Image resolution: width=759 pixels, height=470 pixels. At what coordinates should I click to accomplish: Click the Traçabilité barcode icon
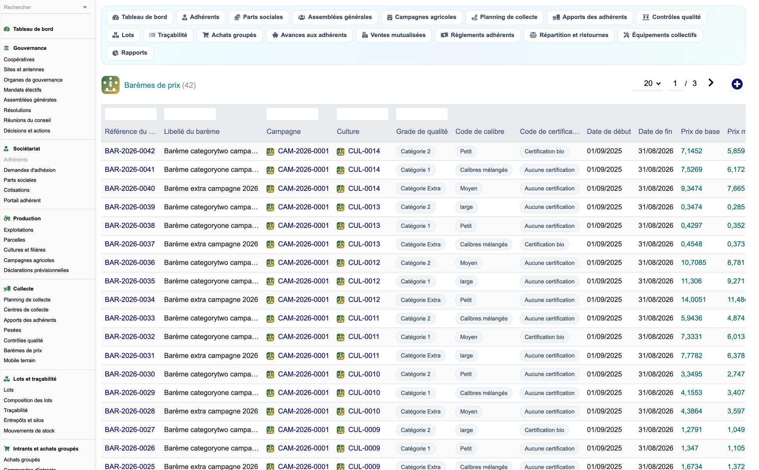pyautogui.click(x=152, y=35)
